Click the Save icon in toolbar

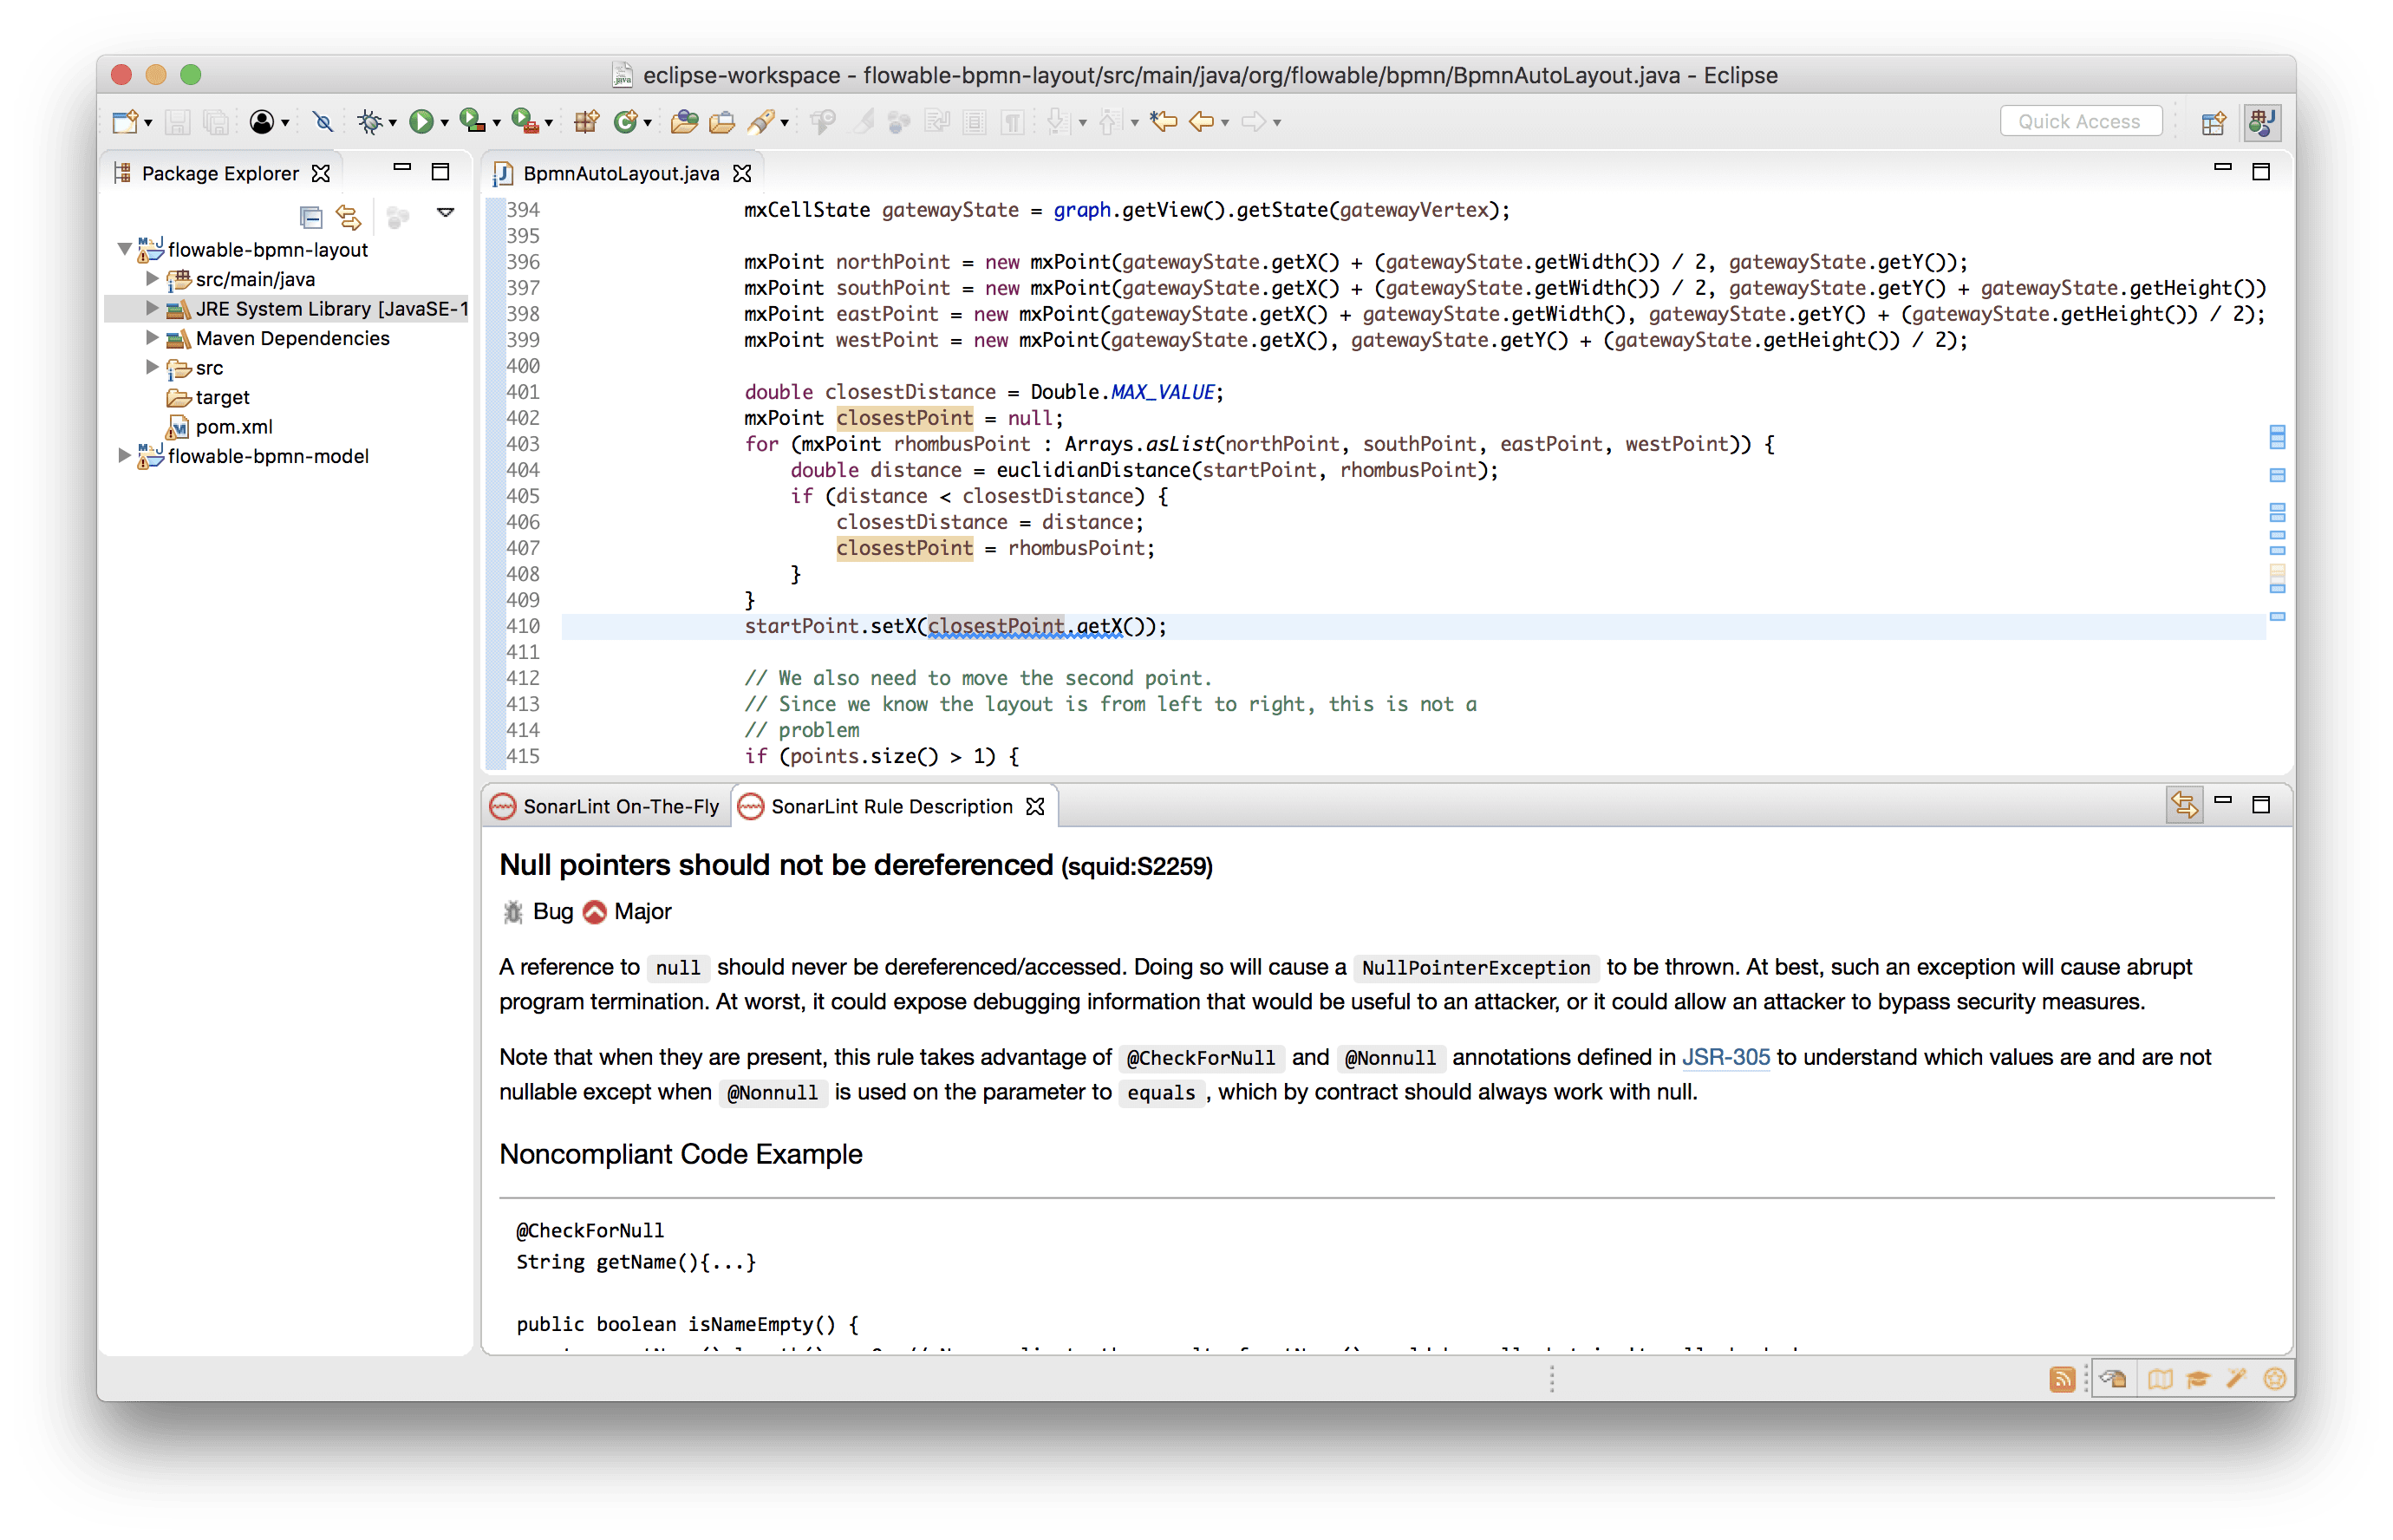tap(178, 122)
